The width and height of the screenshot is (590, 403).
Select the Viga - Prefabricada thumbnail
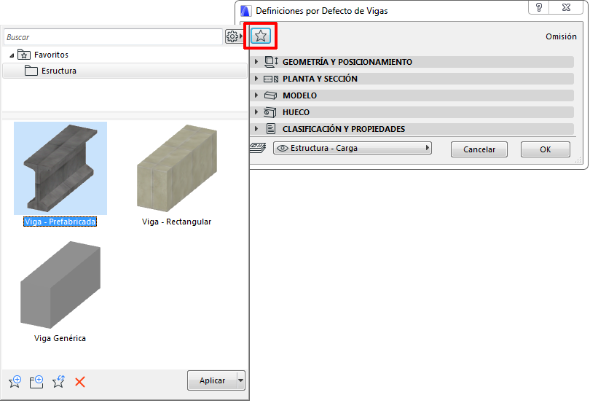coord(60,168)
